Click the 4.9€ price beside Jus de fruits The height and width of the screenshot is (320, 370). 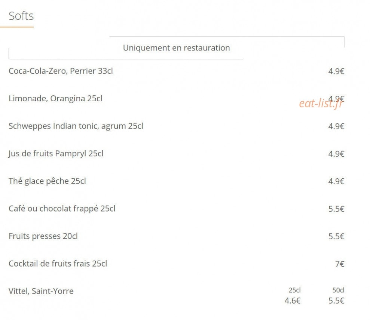336,154
